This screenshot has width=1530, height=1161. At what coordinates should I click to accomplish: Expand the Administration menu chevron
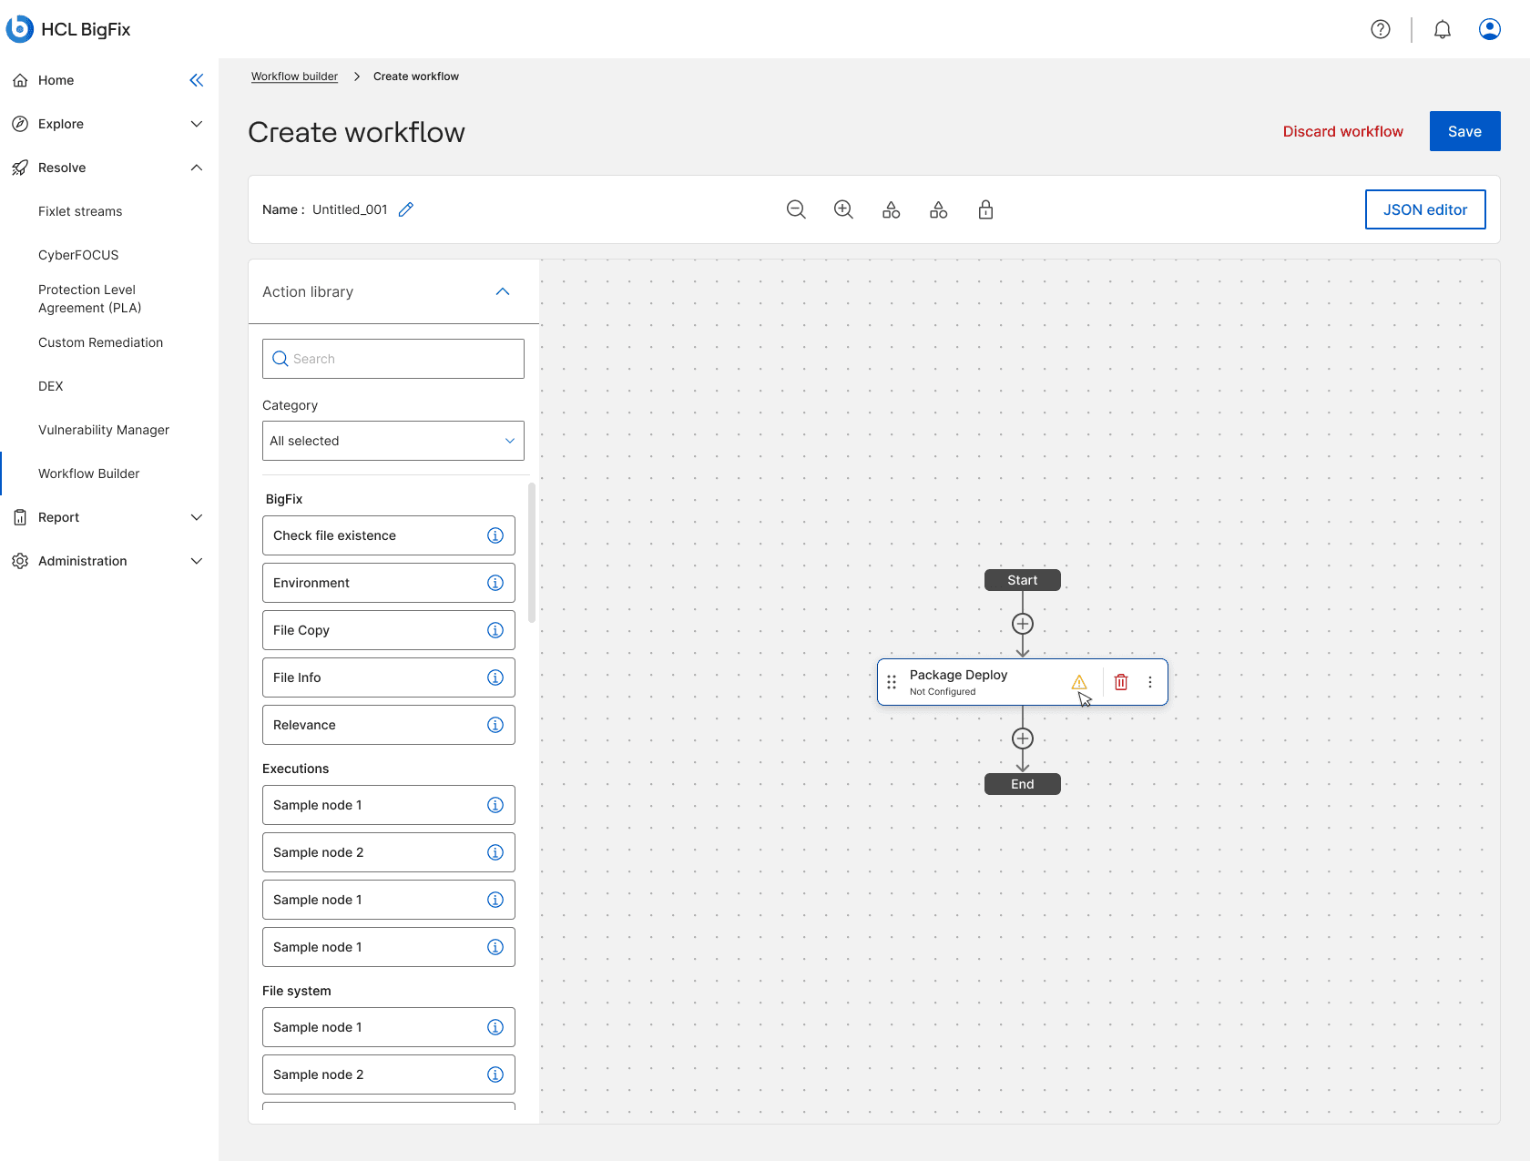coord(197,561)
